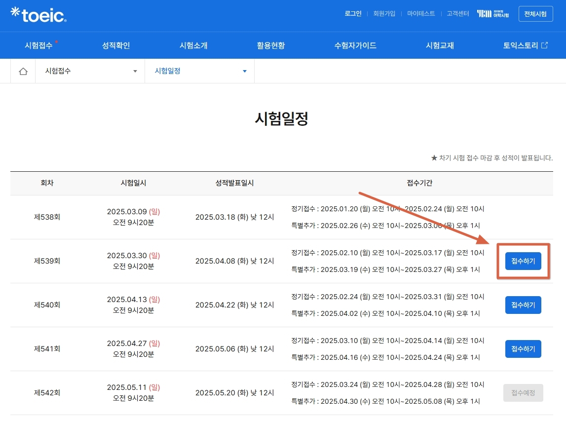566x421 pixels.
Task: Expand the 시험일정 breadcrumb dropdown
Action: [x=200, y=71]
